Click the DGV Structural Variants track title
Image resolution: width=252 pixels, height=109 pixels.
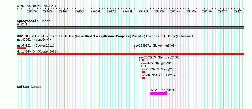click(105, 36)
